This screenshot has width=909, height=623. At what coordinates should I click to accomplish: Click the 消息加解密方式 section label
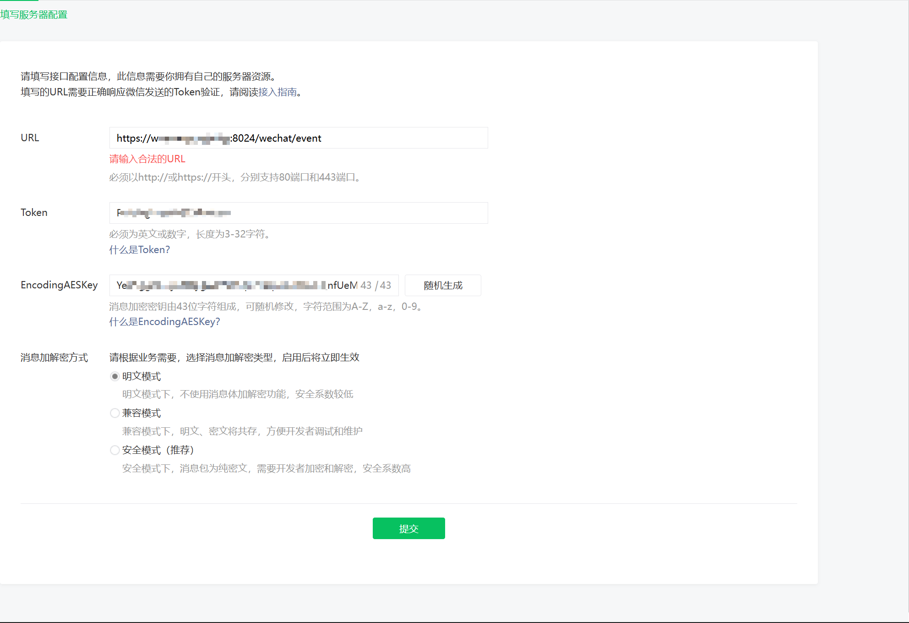54,358
